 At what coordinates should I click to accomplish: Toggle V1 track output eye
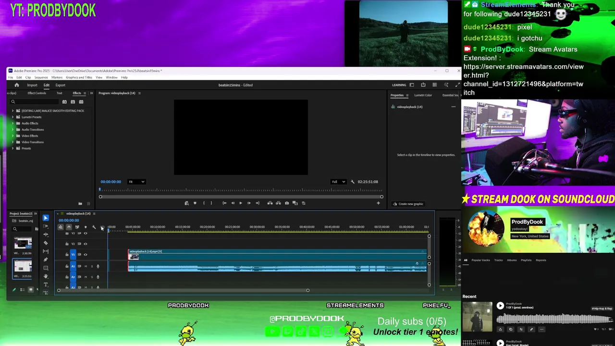pyautogui.click(x=86, y=255)
